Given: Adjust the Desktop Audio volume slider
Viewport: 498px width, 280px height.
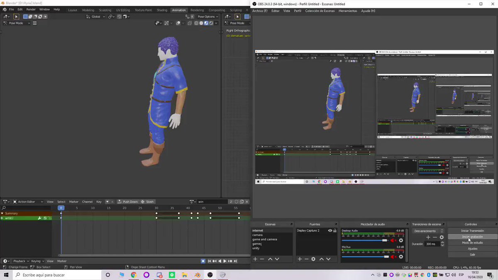Looking at the screenshot, I should [364, 241].
